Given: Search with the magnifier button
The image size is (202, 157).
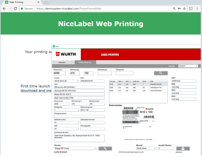Looking at the screenshot, I should click(x=161, y=73).
